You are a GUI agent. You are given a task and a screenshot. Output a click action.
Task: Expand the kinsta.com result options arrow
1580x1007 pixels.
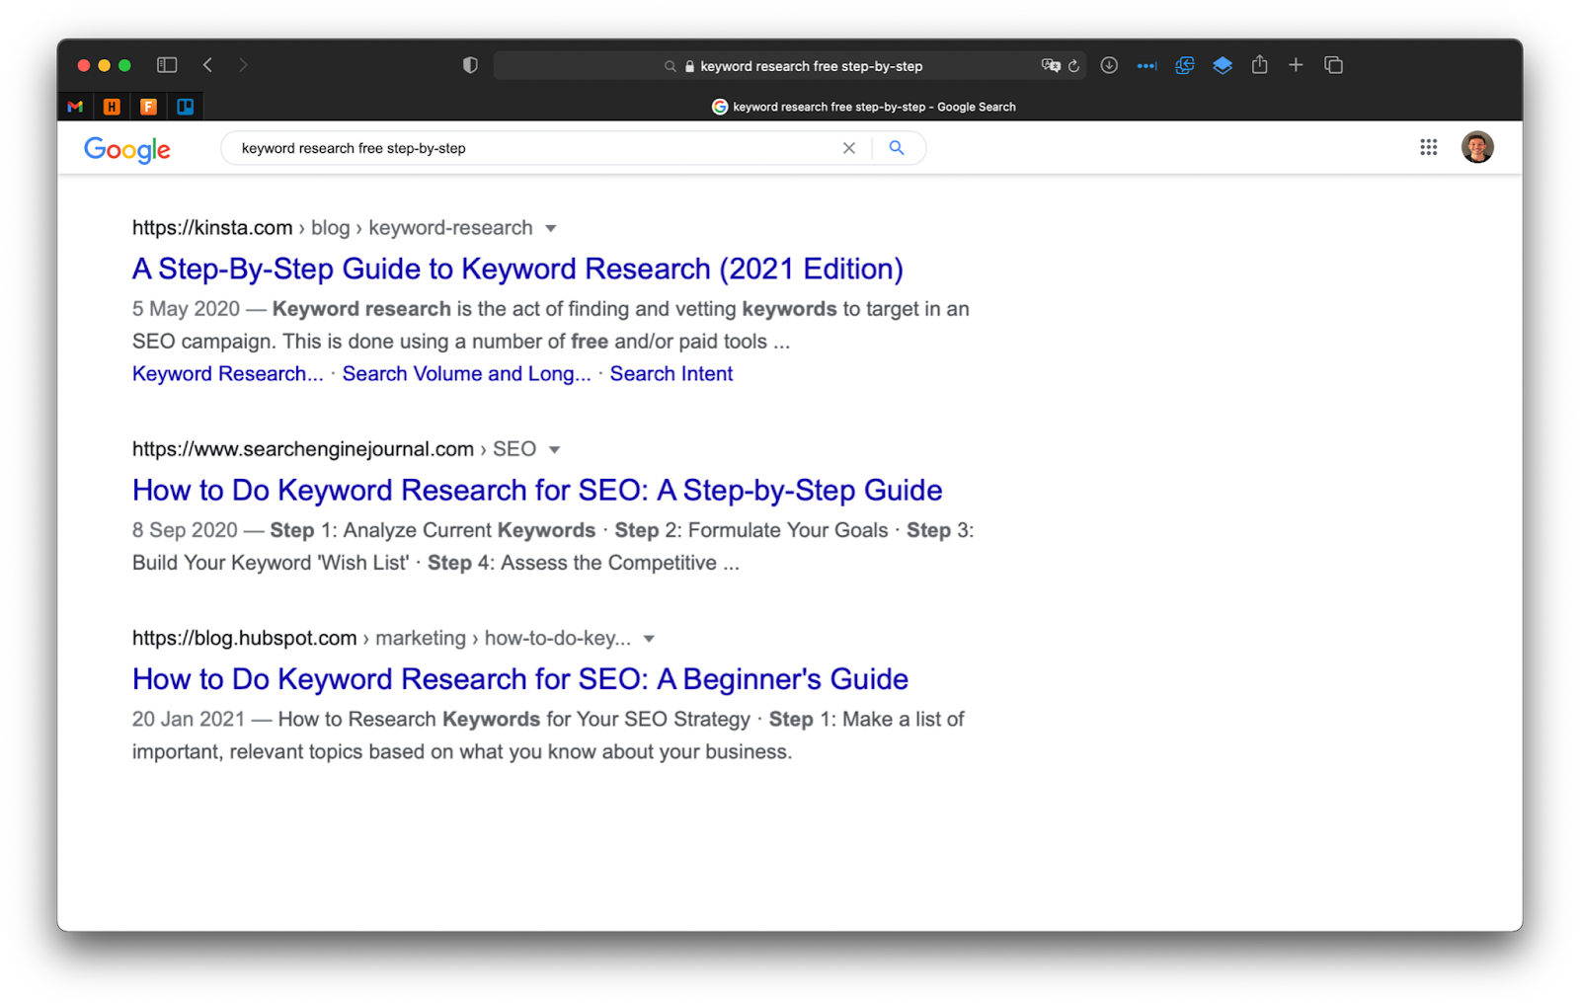[x=551, y=228]
